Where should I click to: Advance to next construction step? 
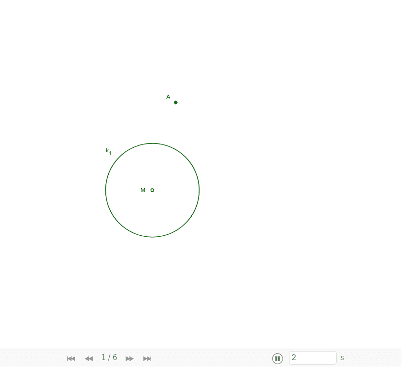coord(129,358)
